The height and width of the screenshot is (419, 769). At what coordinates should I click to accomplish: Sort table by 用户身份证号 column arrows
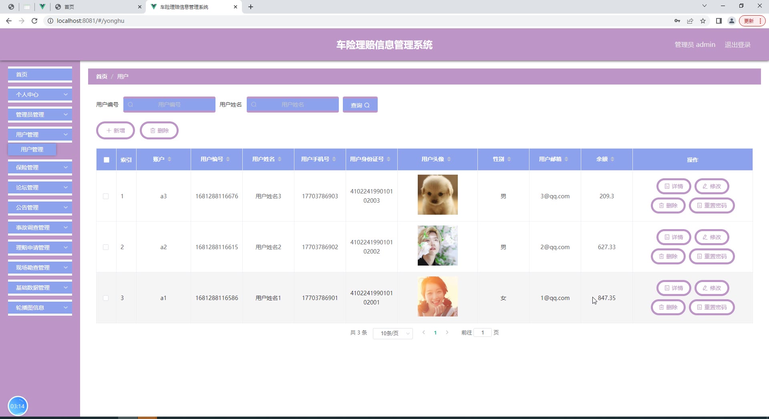pos(389,159)
